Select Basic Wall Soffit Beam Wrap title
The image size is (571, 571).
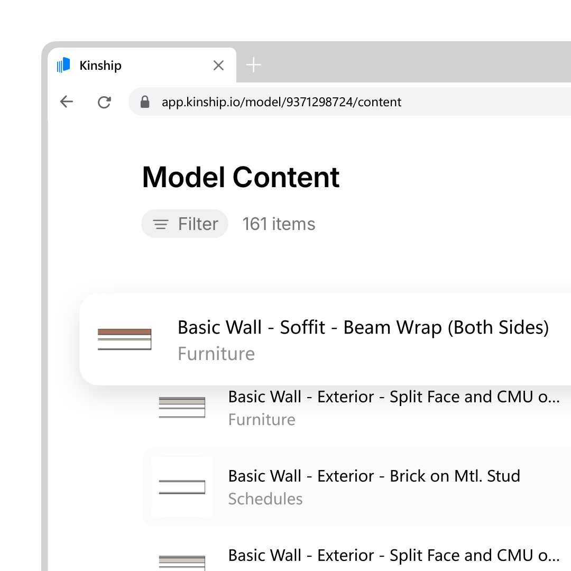click(x=363, y=327)
